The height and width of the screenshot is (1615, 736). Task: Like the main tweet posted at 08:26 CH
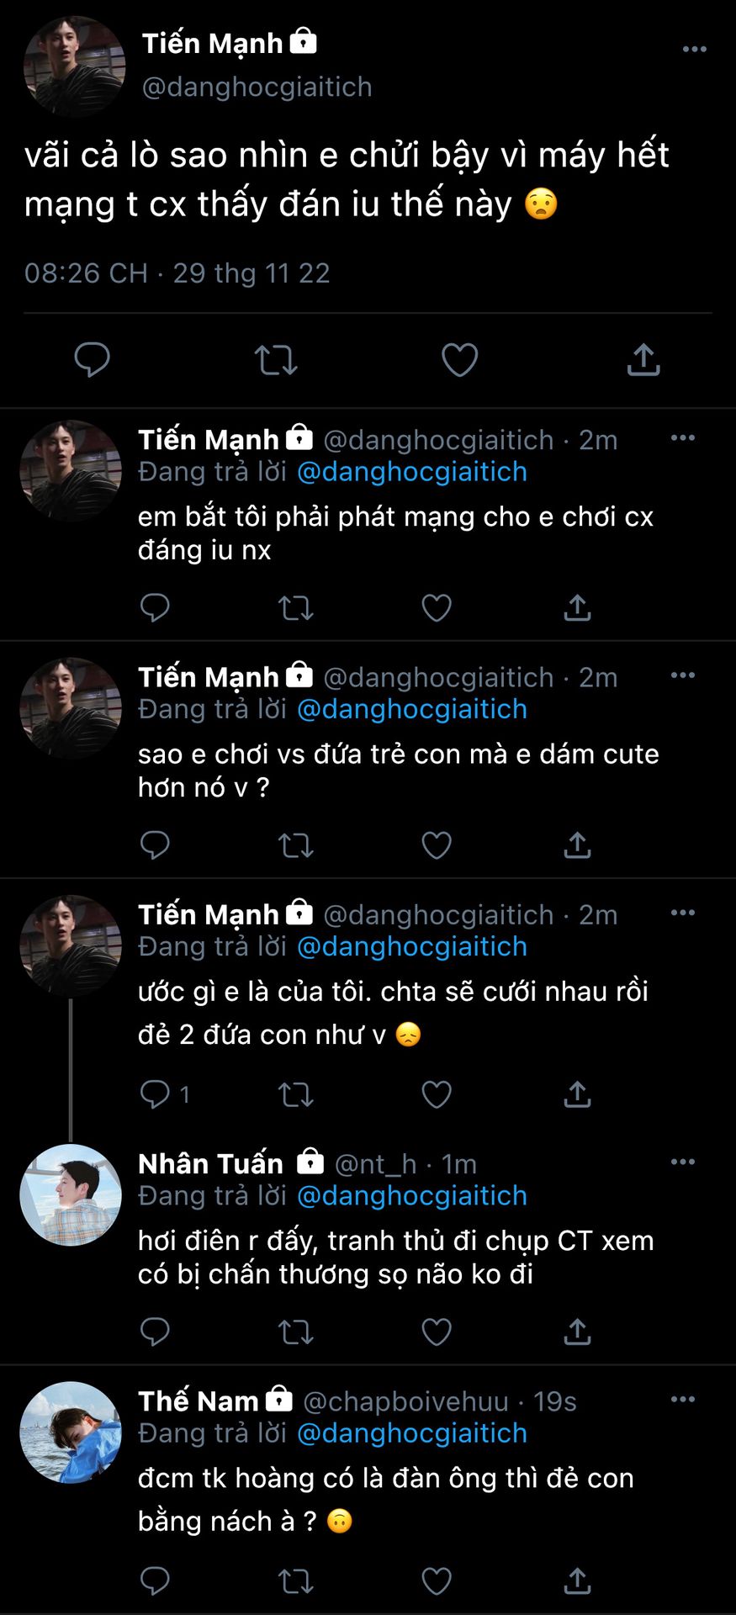coord(459,360)
